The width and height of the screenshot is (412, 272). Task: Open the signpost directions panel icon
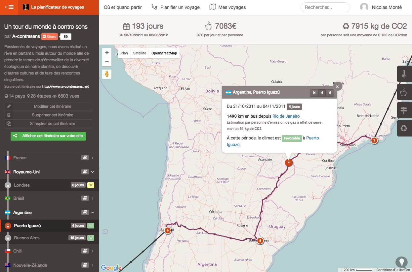click(x=404, y=110)
